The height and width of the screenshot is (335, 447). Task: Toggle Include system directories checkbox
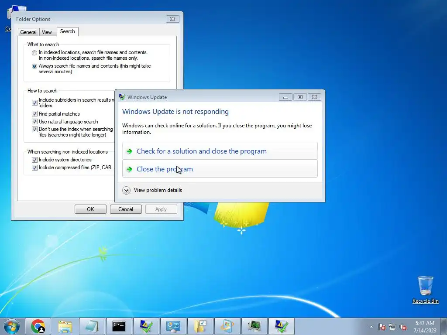(x=35, y=160)
